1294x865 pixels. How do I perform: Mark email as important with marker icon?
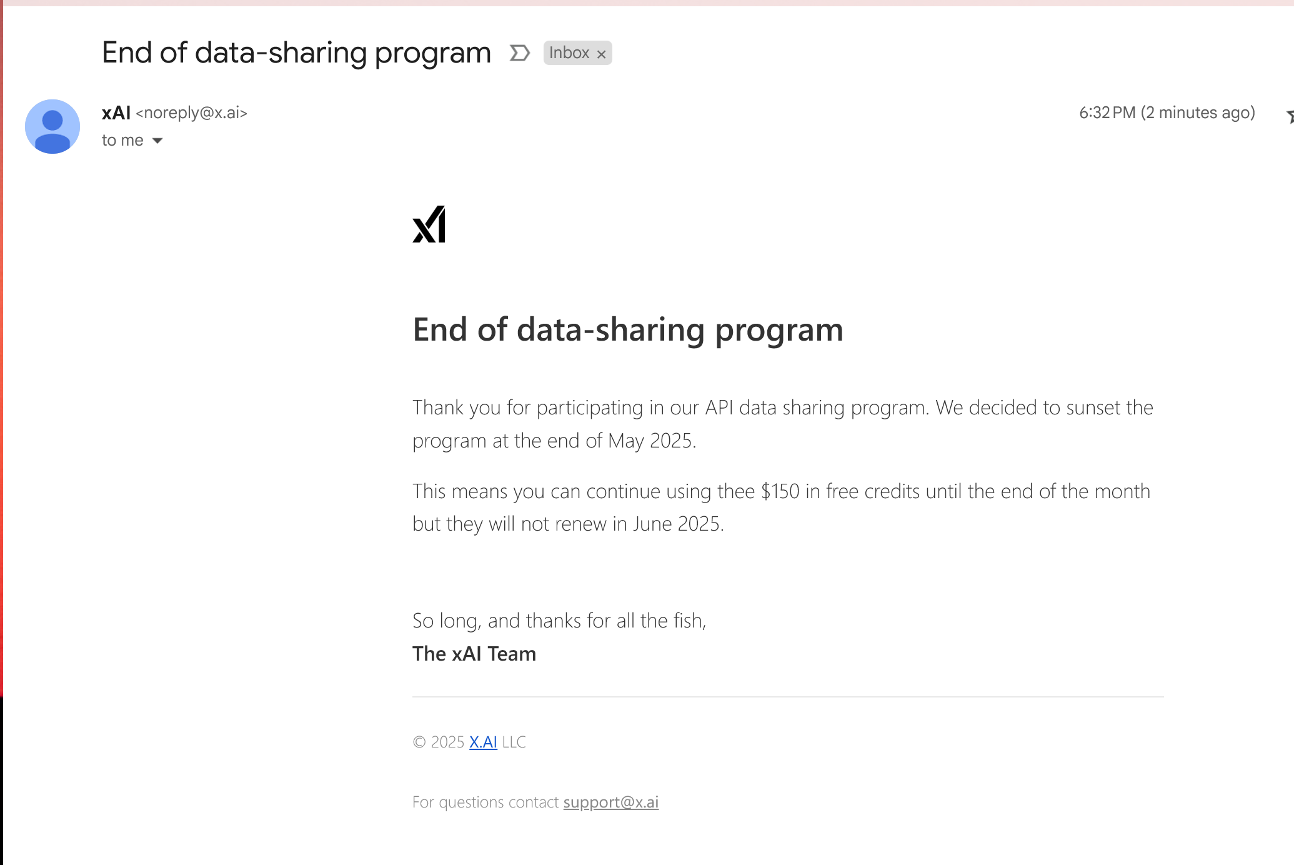pyautogui.click(x=519, y=53)
